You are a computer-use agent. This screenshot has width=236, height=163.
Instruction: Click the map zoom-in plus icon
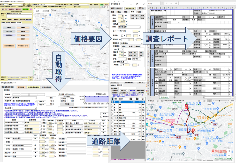point(229,151)
